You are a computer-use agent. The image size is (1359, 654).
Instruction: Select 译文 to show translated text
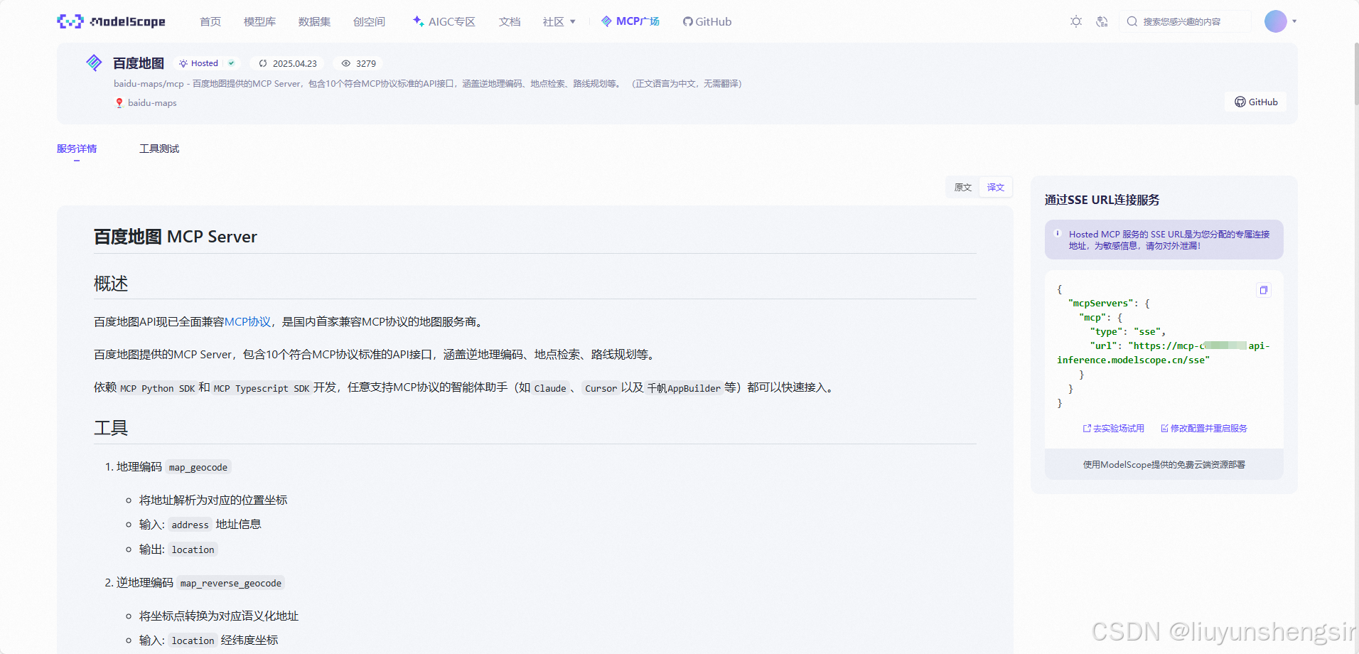996,188
